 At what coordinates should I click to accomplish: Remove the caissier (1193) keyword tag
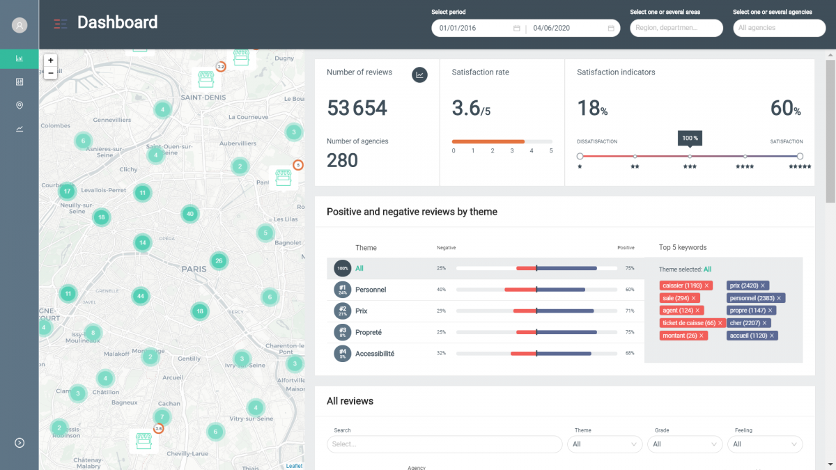click(706, 285)
